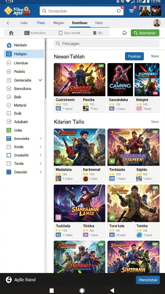This screenshot has width=165, height=294.
Task: Toggle the Bolk checkbox
Action: click(x=9, y=113)
